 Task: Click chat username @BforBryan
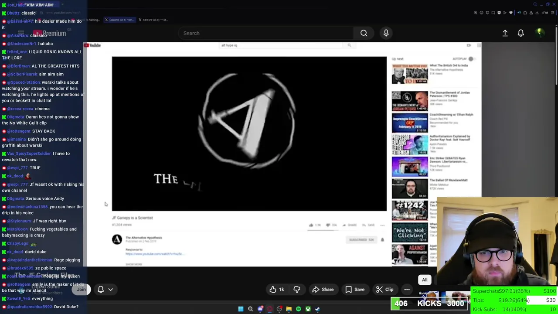19,66
